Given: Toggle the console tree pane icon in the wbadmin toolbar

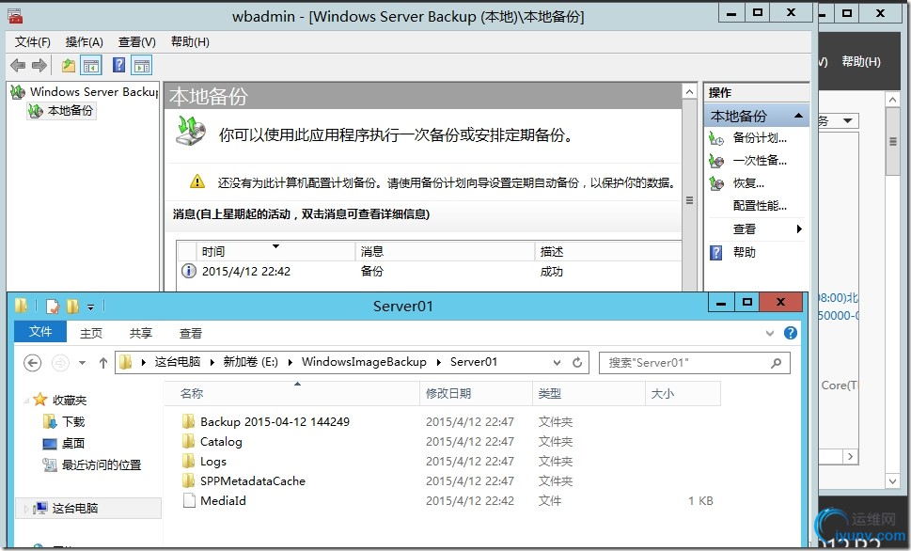Looking at the screenshot, I should pos(91,66).
